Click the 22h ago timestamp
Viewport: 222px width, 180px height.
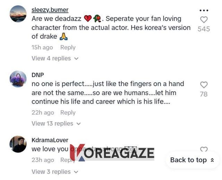(43, 112)
